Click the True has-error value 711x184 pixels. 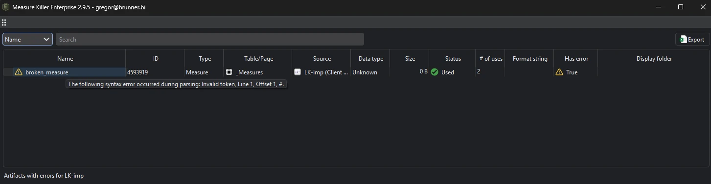click(572, 72)
